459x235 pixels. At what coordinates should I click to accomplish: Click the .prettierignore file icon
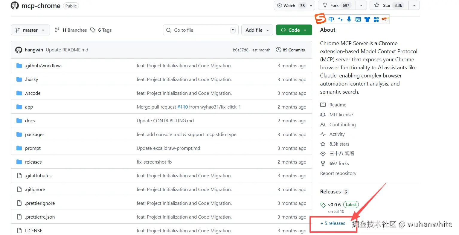click(19, 203)
